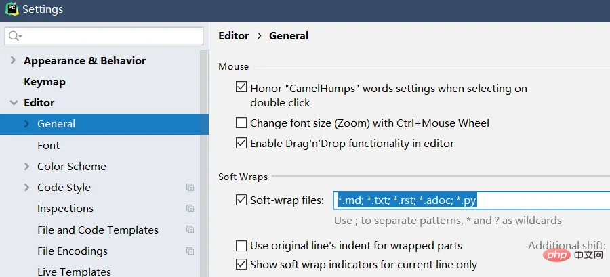This screenshot has width=610, height=277.
Task: Enable Change font size with Ctrl+Mouse Wheel
Action: [241, 123]
